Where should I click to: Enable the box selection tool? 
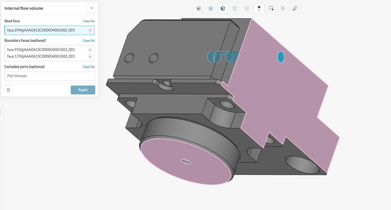[271, 9]
